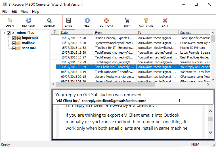The width and height of the screenshot is (216, 147).
Task: Open the View menu
Action: tap(24, 12)
